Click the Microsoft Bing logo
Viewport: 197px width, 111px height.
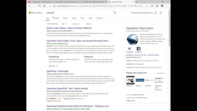click(36, 13)
